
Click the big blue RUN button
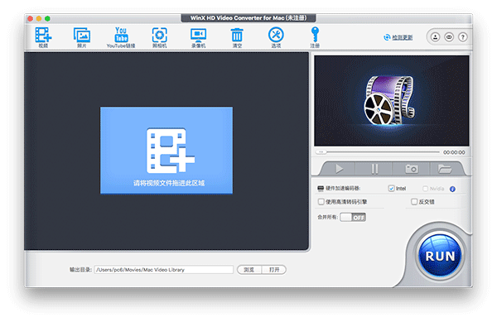tap(440, 256)
